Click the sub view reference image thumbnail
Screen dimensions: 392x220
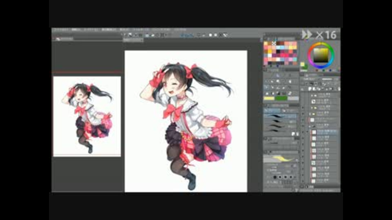tap(87, 117)
